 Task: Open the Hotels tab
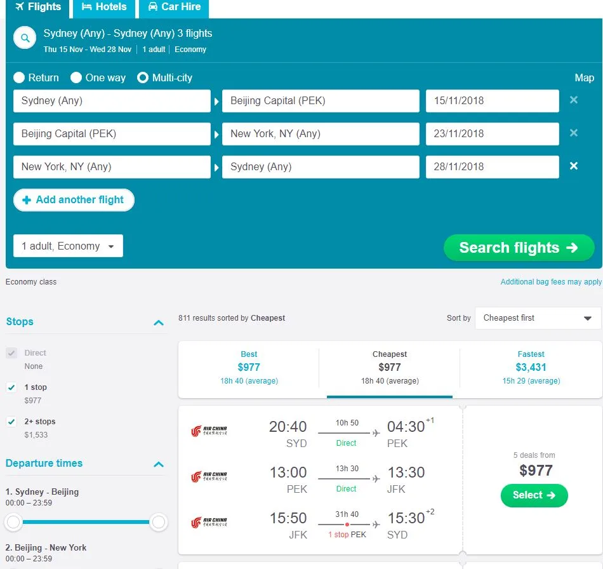coord(104,7)
